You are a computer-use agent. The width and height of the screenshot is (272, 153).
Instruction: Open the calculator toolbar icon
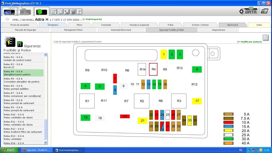click(x=73, y=12)
